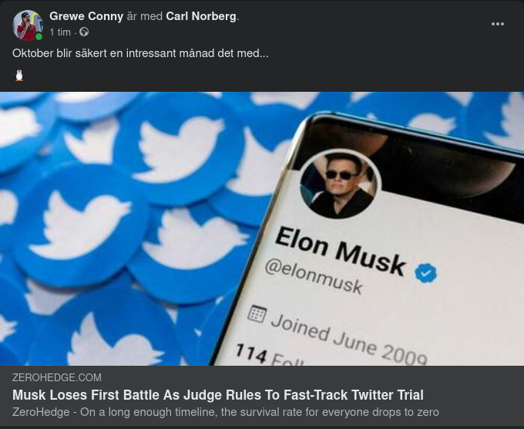Click the ZEROHEDGE.COM source label
This screenshot has width=524, height=429.
pyautogui.click(x=57, y=377)
